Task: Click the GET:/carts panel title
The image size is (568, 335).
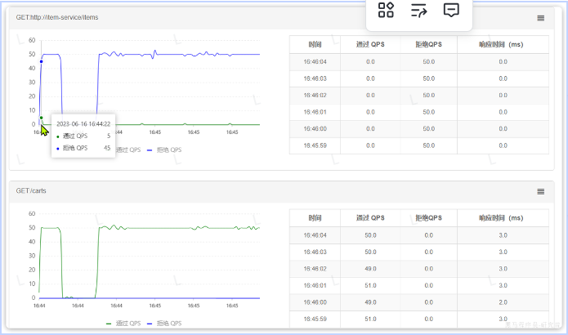Action: (x=31, y=191)
